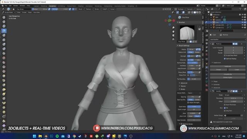This screenshot has width=247, height=139.
Task: Toggle the Stabilize Stroke checkbox
Action: click(x=181, y=124)
